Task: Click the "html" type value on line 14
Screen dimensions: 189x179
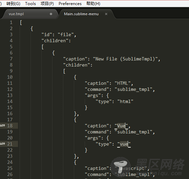Action: pyautogui.click(x=125, y=102)
